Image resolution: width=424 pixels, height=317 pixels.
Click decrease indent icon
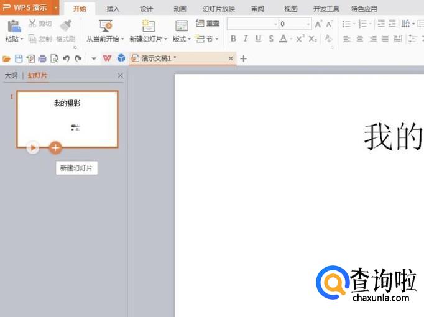click(x=381, y=24)
